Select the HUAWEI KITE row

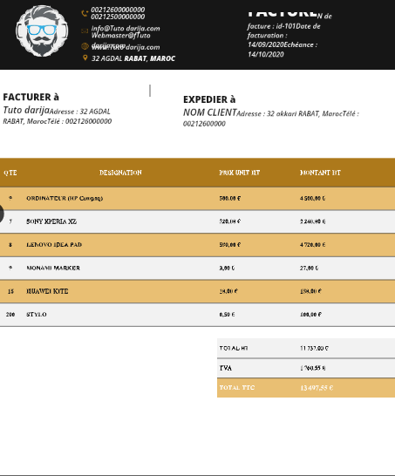[x=197, y=291]
